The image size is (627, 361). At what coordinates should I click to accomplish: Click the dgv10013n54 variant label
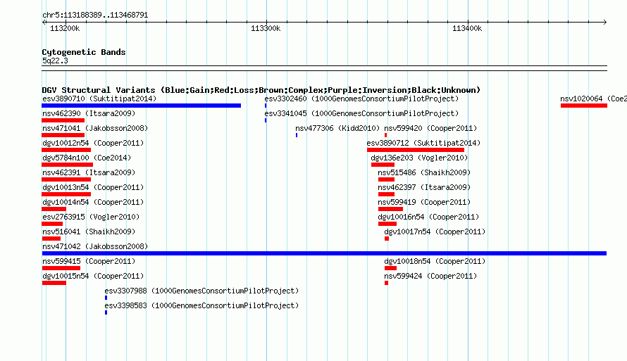(93, 187)
